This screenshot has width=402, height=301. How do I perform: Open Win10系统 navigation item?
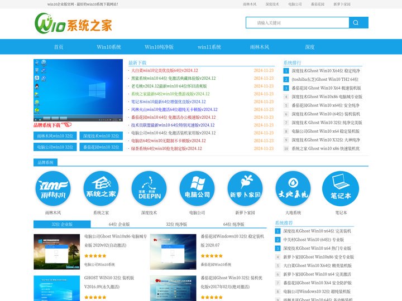coord(109,47)
